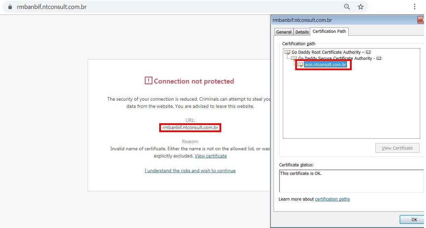Select Go Daddy Secure Certificate Authority - G2

pos(340,59)
